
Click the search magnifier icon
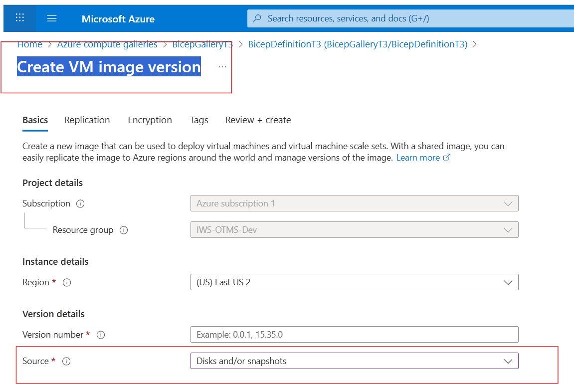point(257,18)
